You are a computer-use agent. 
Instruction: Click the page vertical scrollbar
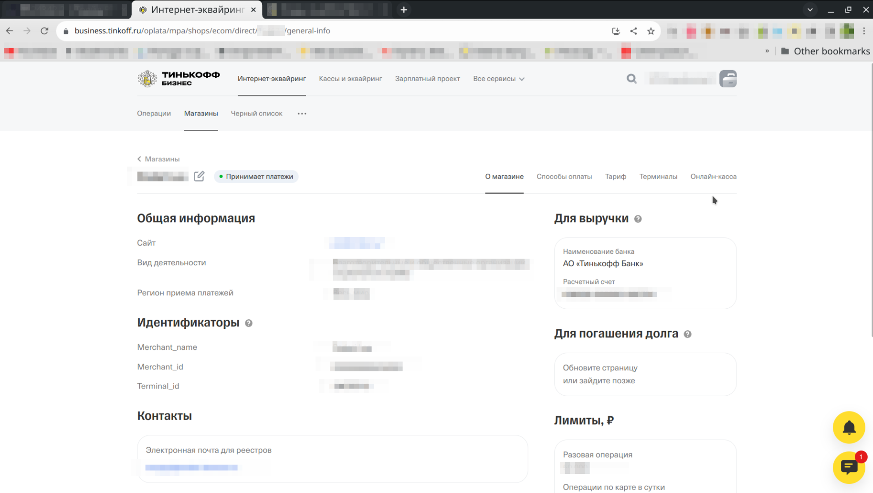click(x=871, y=200)
